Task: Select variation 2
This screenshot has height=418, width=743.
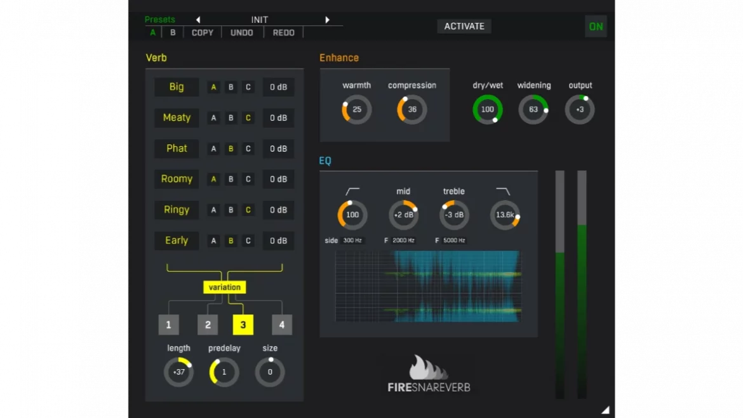Action: pos(208,325)
